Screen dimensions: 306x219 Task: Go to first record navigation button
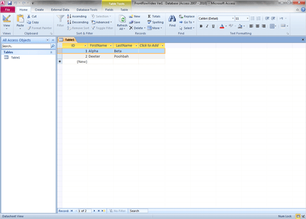(72, 211)
